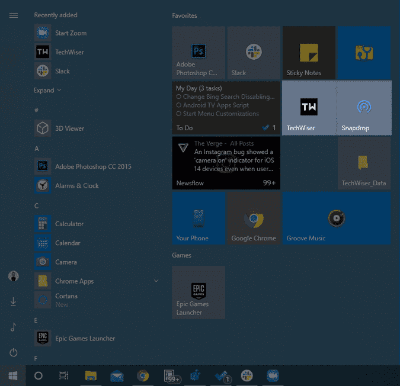400x386 pixels.
Task: Click the # section header
Action: (x=36, y=110)
